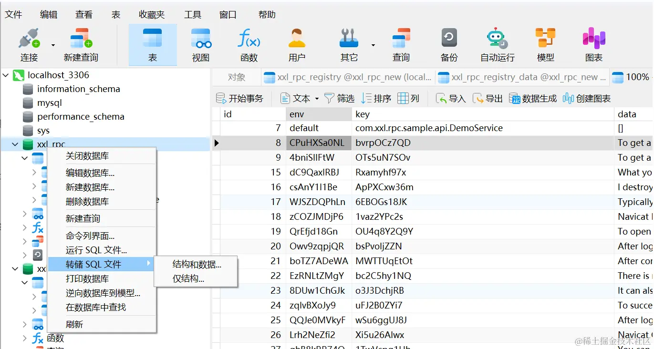The image size is (654, 349).
Task: Select 仅结构... in the dump submenu
Action: point(188,279)
